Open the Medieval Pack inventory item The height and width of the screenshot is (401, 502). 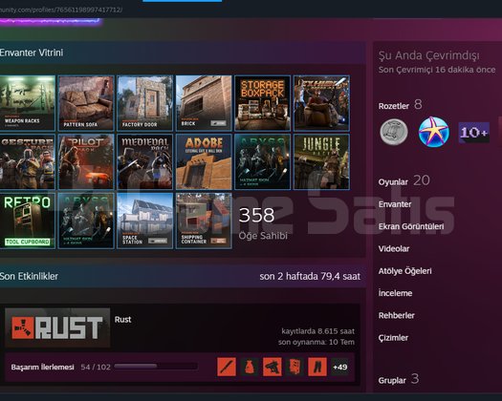tap(145, 161)
